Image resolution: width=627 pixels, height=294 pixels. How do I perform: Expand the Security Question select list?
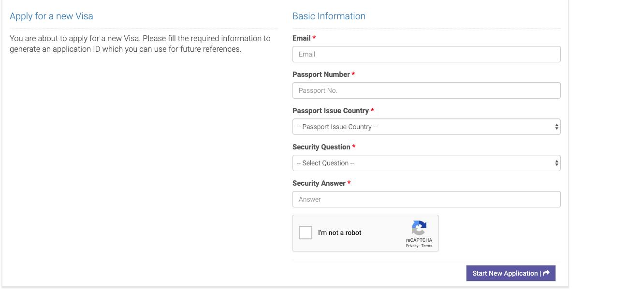point(426,163)
